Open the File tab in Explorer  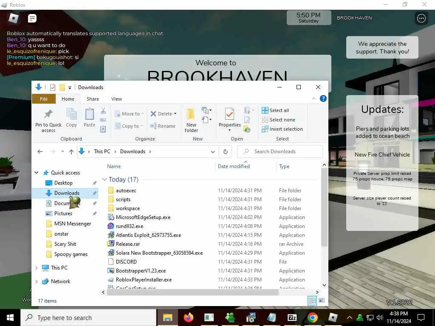coord(44,99)
